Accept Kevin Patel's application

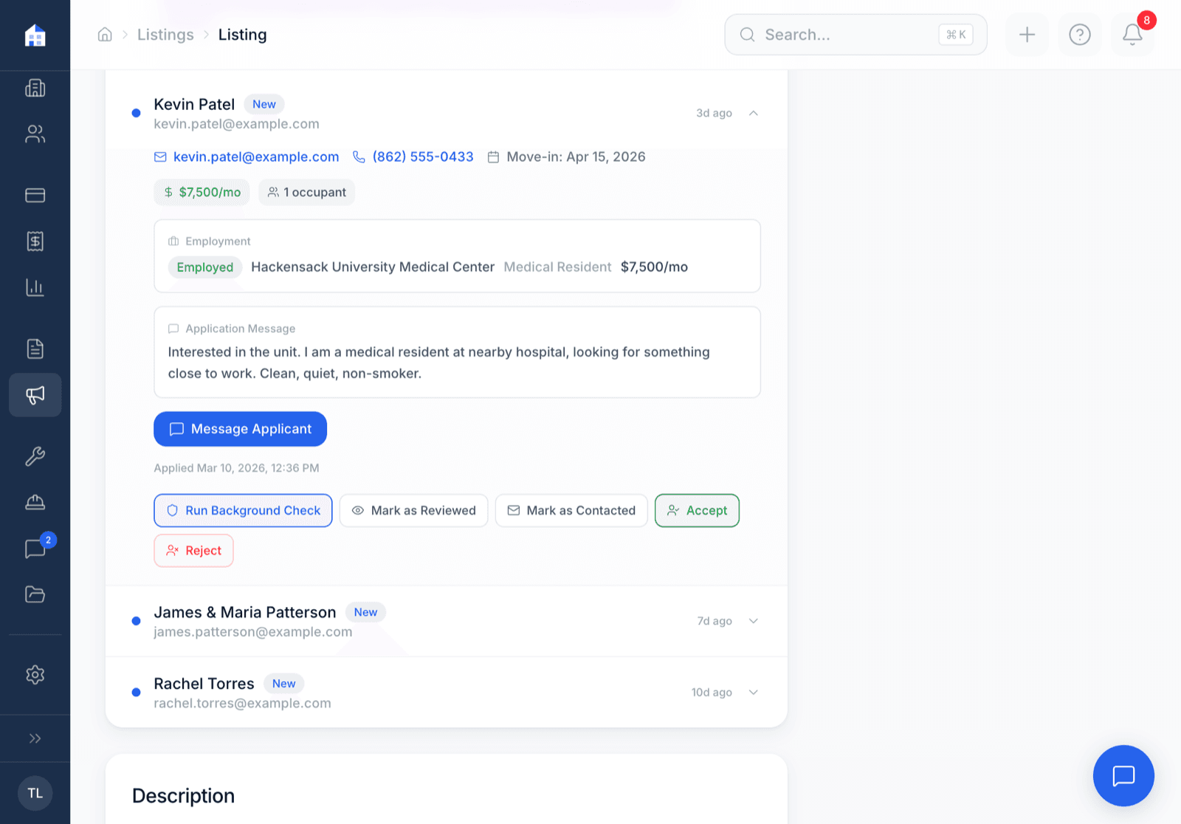point(697,510)
